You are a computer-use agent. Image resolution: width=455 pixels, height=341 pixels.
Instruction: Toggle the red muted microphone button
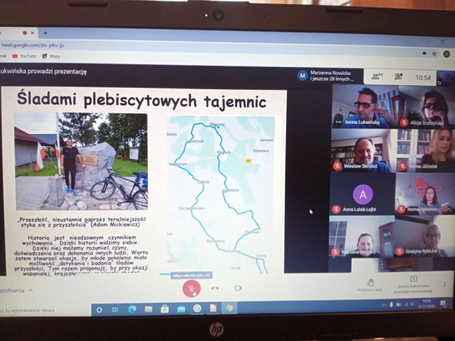(x=192, y=289)
